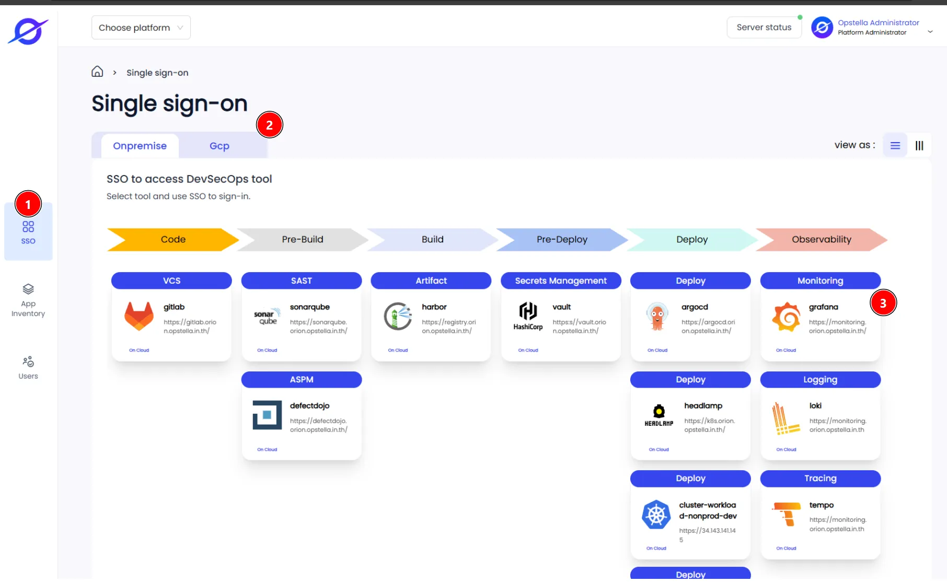
Task: Open the argocd deploy tool
Action: [690, 324]
